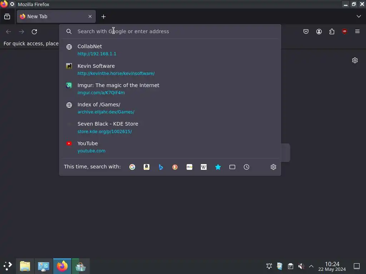Restore down the Firefox window
The image size is (366, 274).
coord(354,4)
